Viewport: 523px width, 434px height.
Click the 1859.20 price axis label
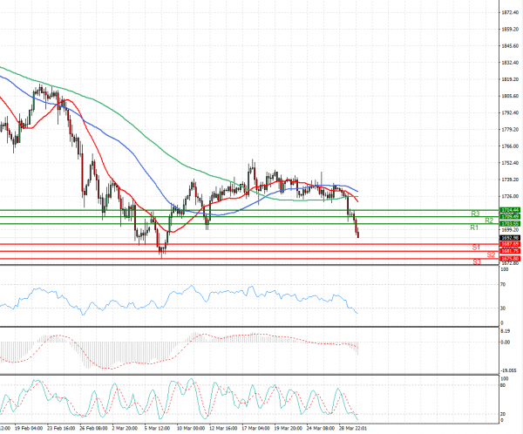tap(510, 30)
